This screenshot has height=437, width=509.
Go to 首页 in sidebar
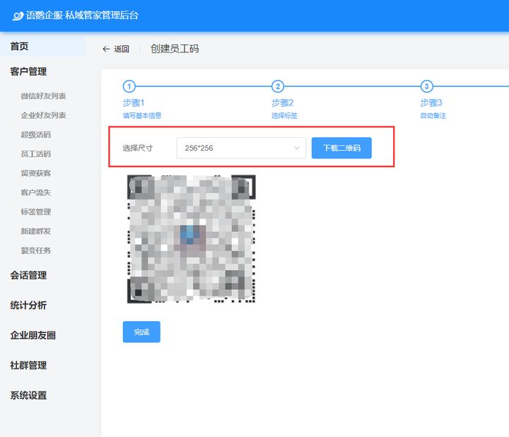[x=20, y=47]
